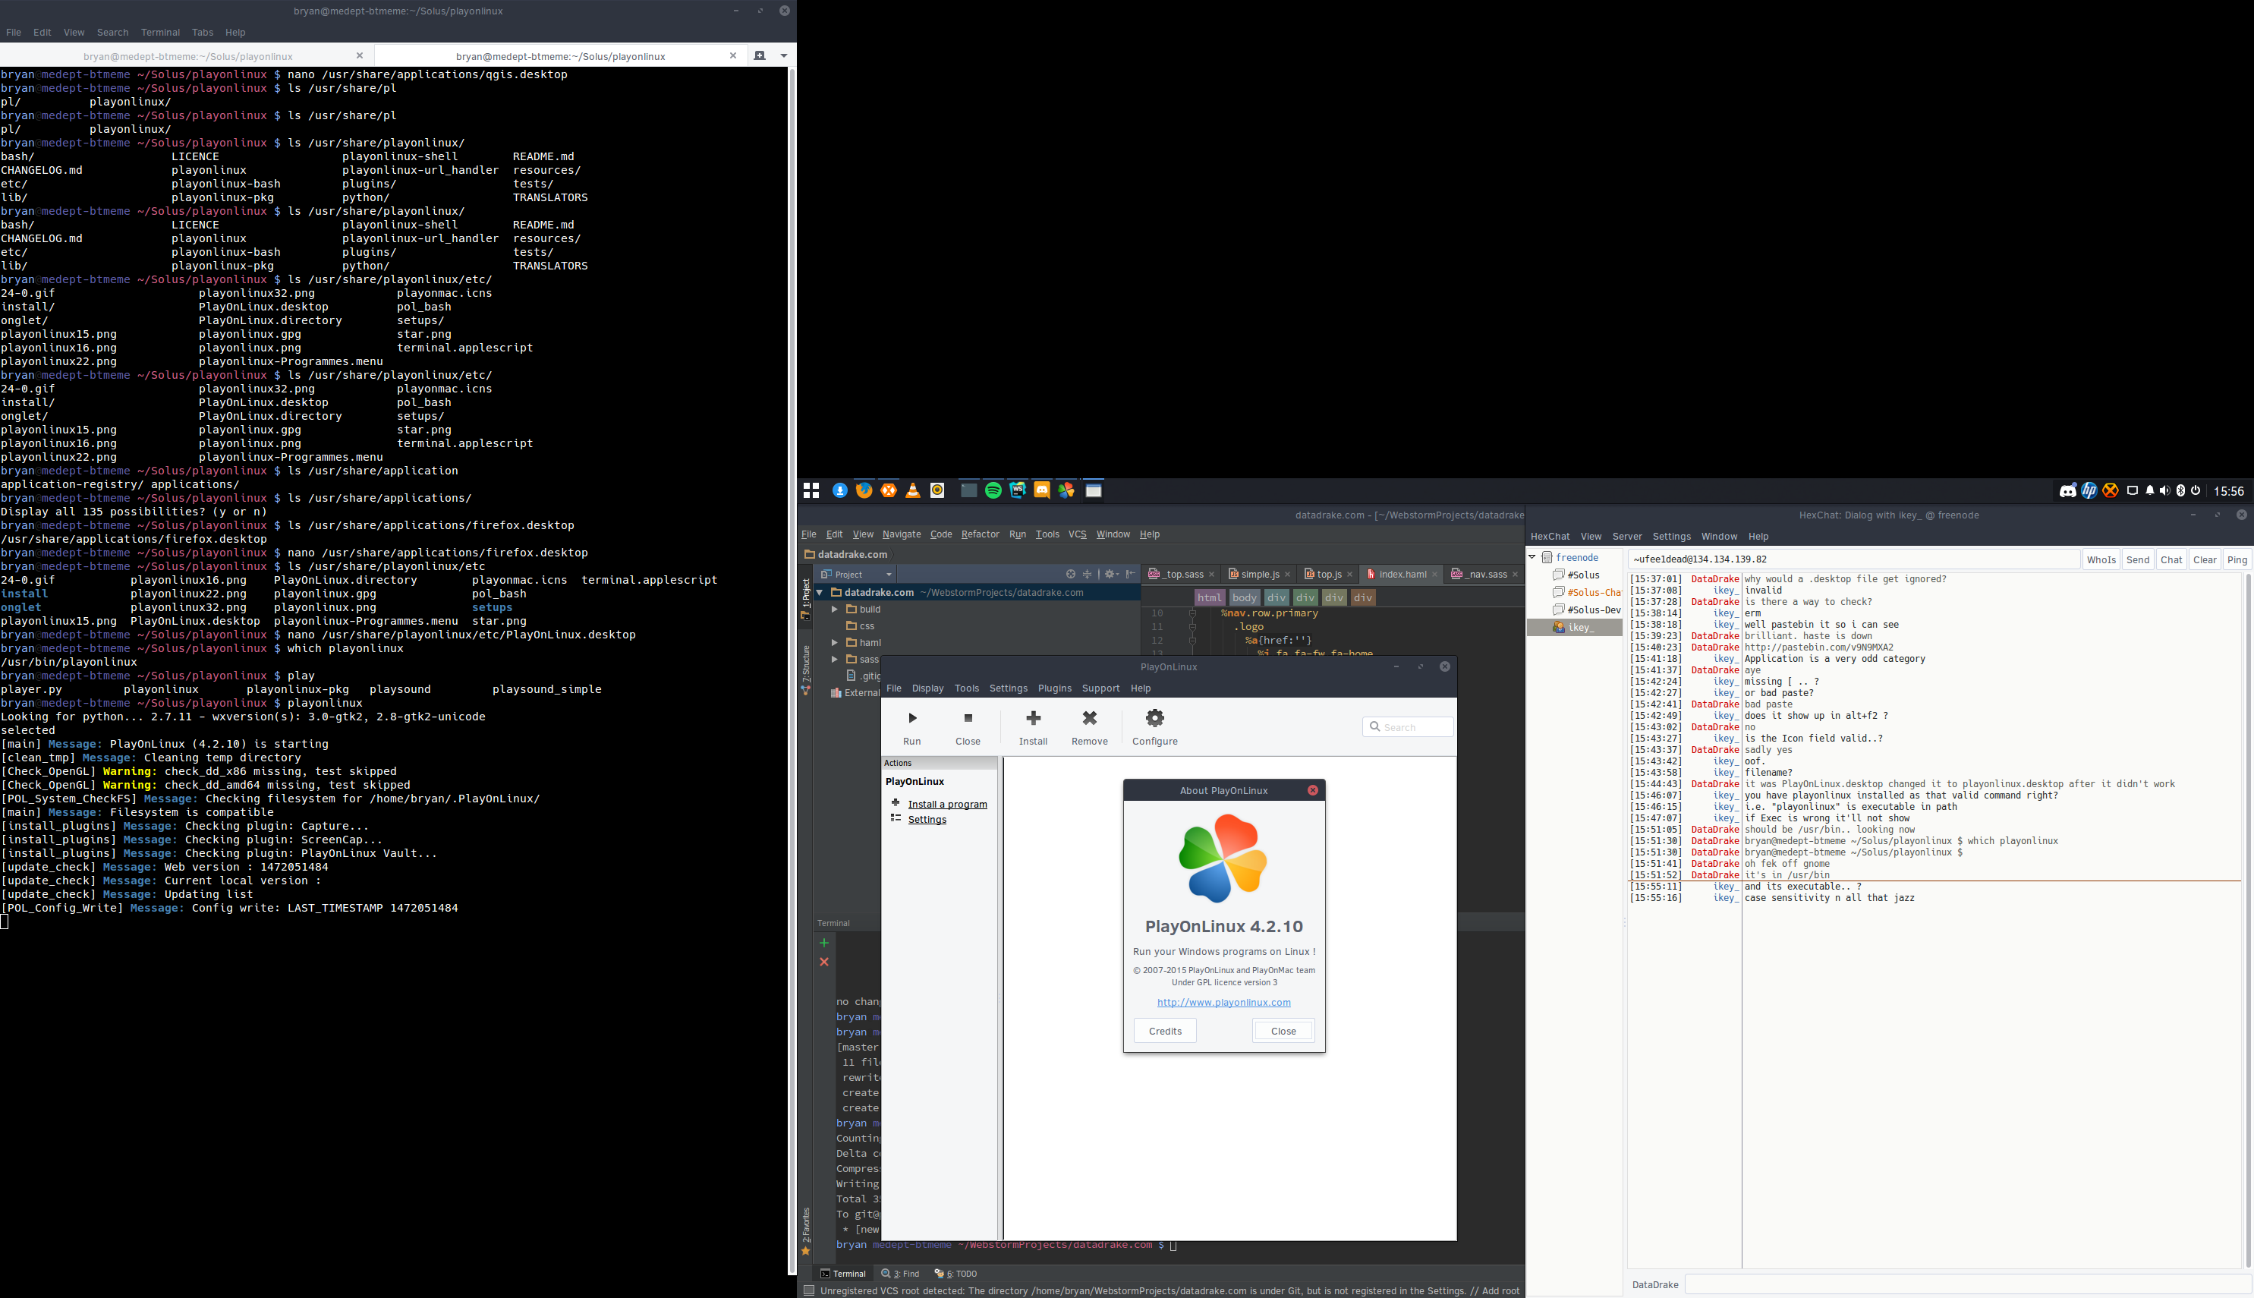
Task: Select the first terminal tab
Action: point(187,57)
